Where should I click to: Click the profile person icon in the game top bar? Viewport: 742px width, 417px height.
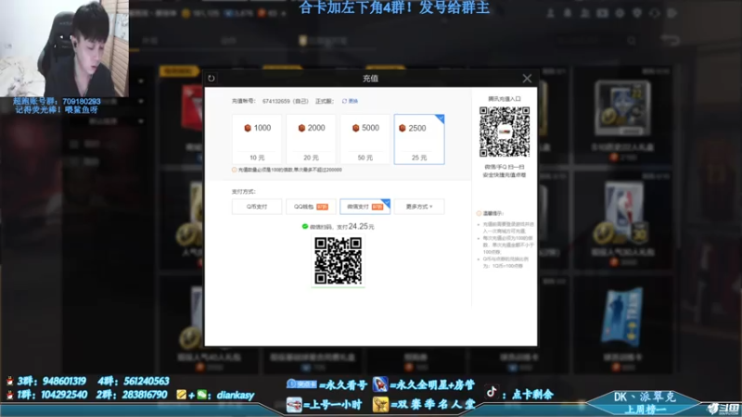tap(550, 13)
